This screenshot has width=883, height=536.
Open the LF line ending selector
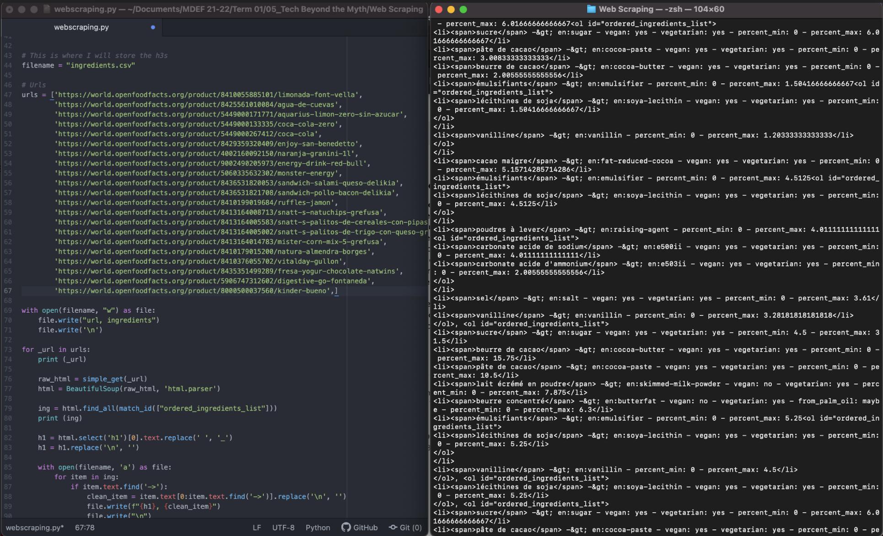(257, 527)
